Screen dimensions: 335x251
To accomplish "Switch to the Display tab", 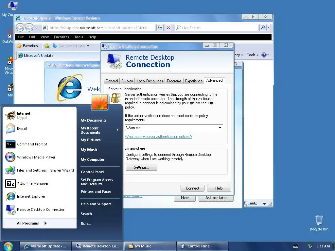I will pos(127,81).
